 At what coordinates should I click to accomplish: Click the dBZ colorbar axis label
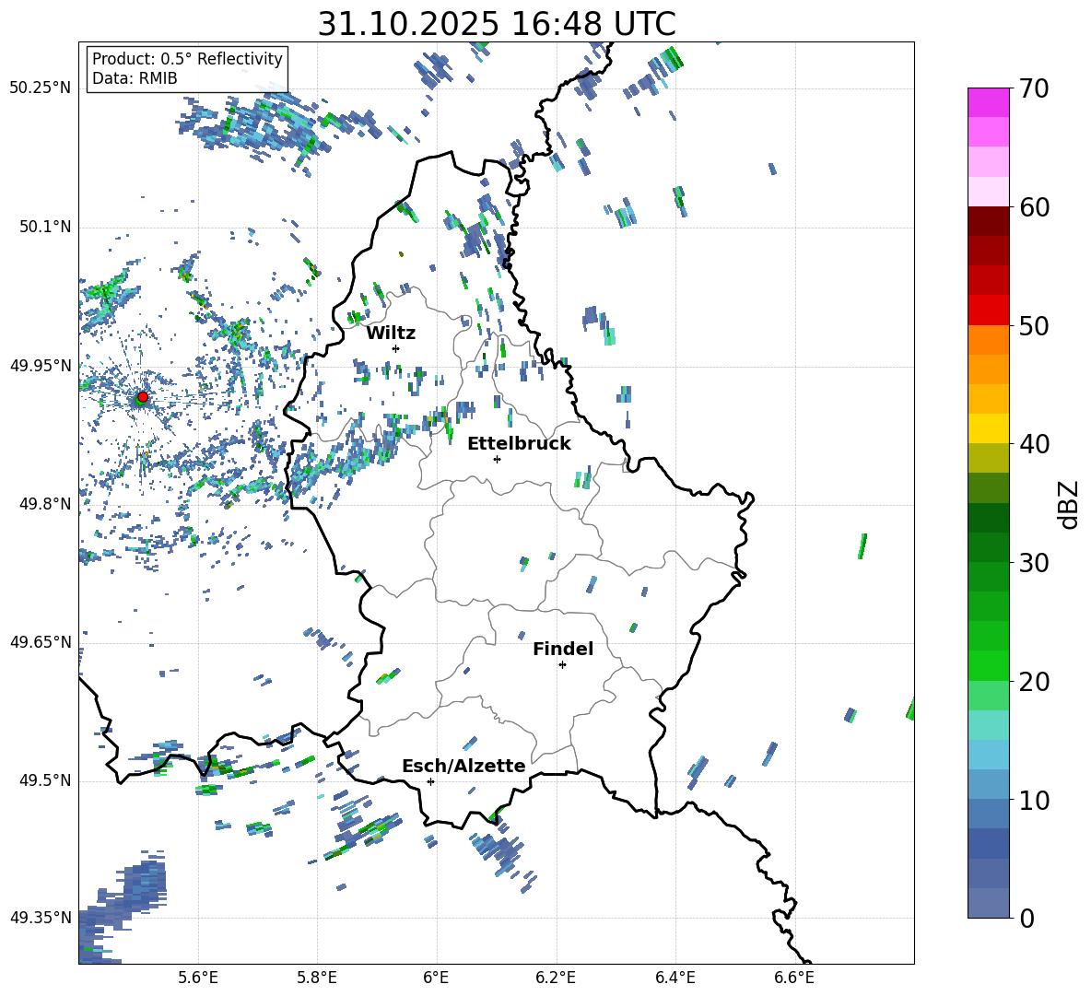point(1068,504)
